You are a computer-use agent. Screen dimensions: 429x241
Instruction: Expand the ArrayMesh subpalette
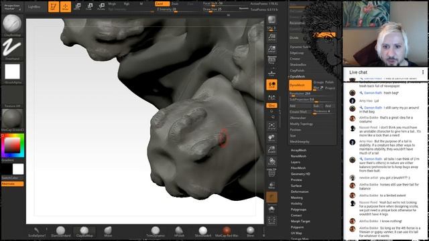point(298,150)
